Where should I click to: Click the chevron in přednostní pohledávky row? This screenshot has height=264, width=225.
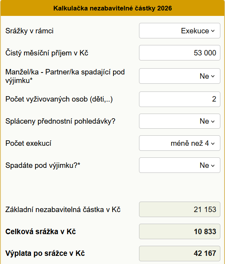[213, 122]
